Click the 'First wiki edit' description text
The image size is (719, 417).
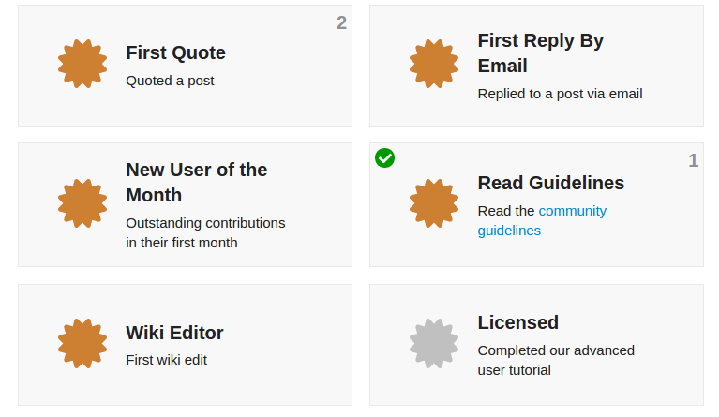click(167, 360)
